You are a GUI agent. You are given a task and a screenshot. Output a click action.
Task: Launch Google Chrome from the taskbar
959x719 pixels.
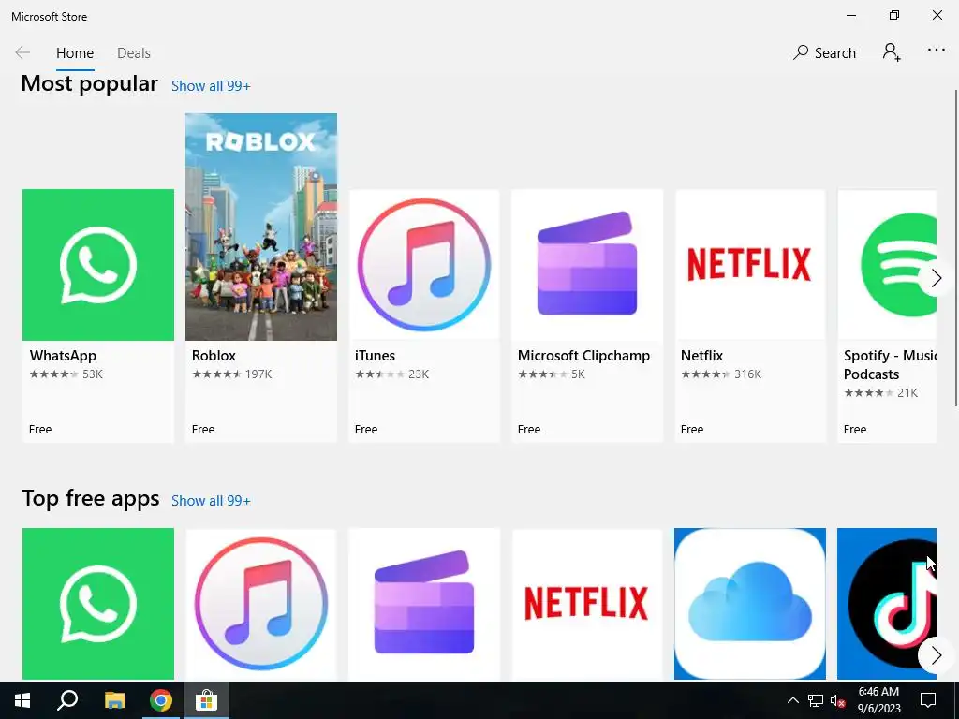160,700
